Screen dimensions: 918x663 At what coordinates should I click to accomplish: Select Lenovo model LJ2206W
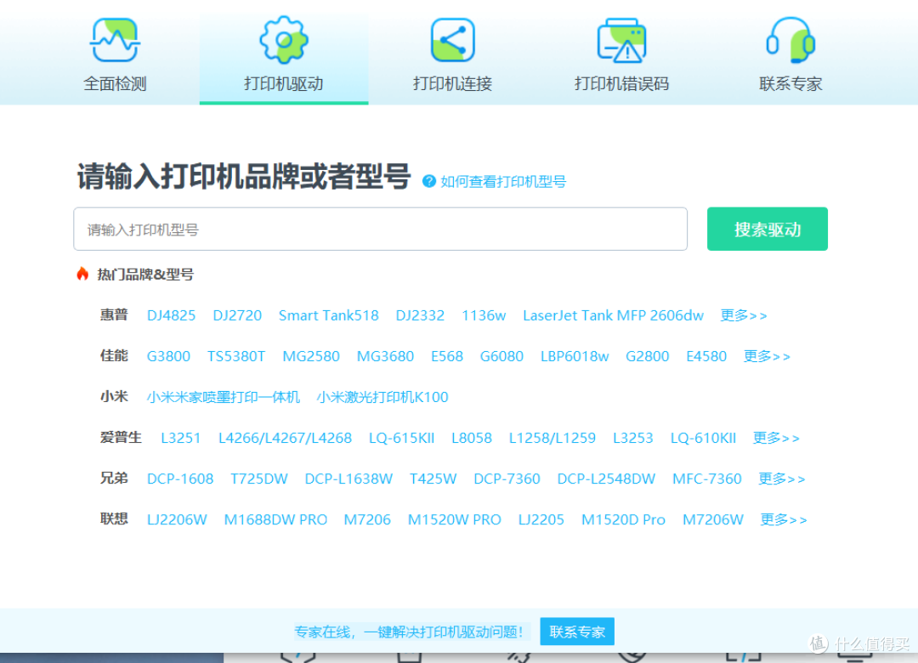coord(177,519)
